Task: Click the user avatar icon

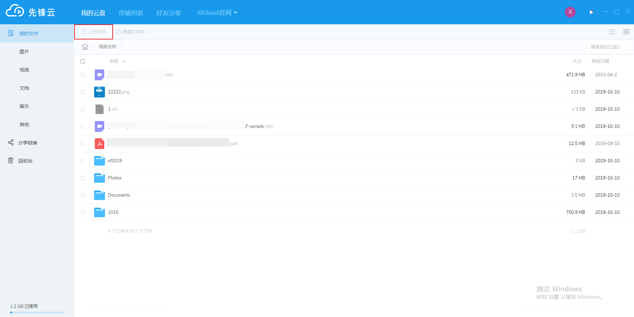Action: [x=570, y=12]
